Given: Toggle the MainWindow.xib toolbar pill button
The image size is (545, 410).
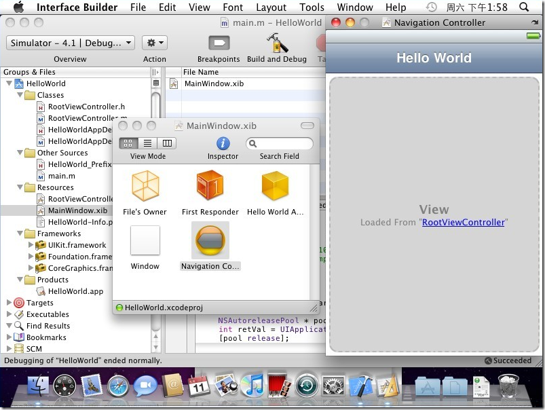Looking at the screenshot, I should pos(307,126).
